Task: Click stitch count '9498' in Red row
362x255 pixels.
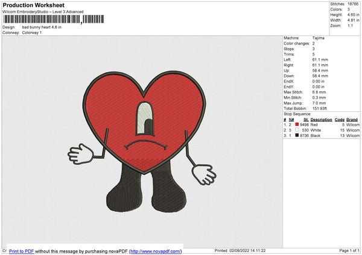Action: pos(304,124)
